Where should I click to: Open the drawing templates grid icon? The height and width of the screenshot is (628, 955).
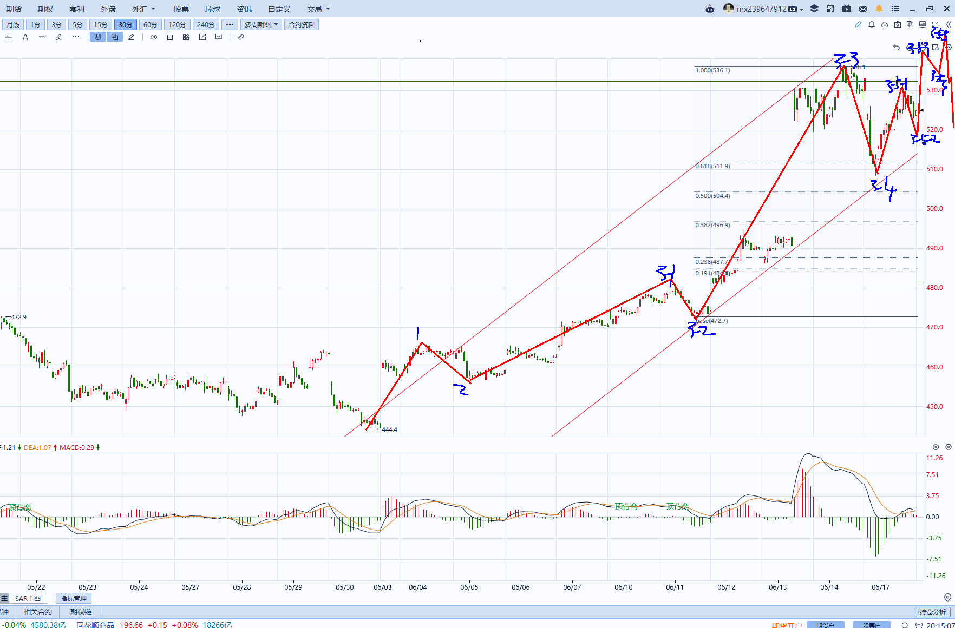(186, 37)
